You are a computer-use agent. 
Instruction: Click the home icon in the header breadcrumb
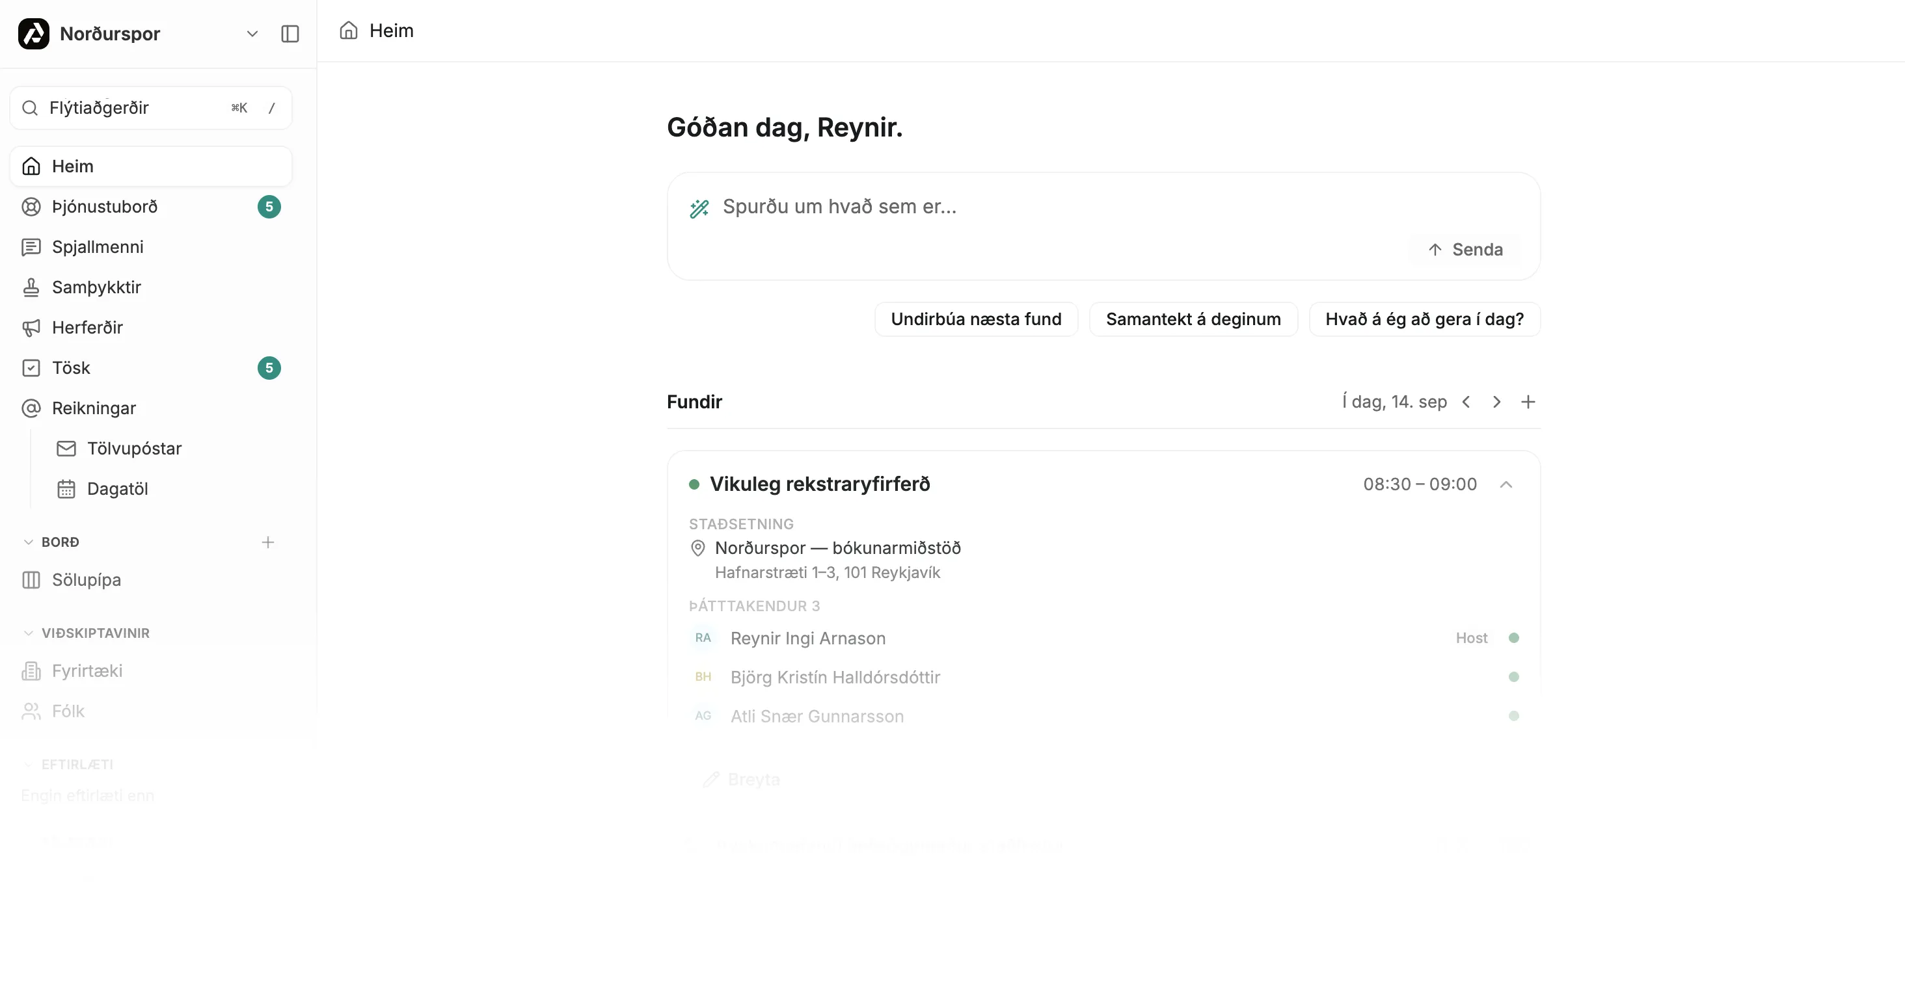click(x=348, y=31)
